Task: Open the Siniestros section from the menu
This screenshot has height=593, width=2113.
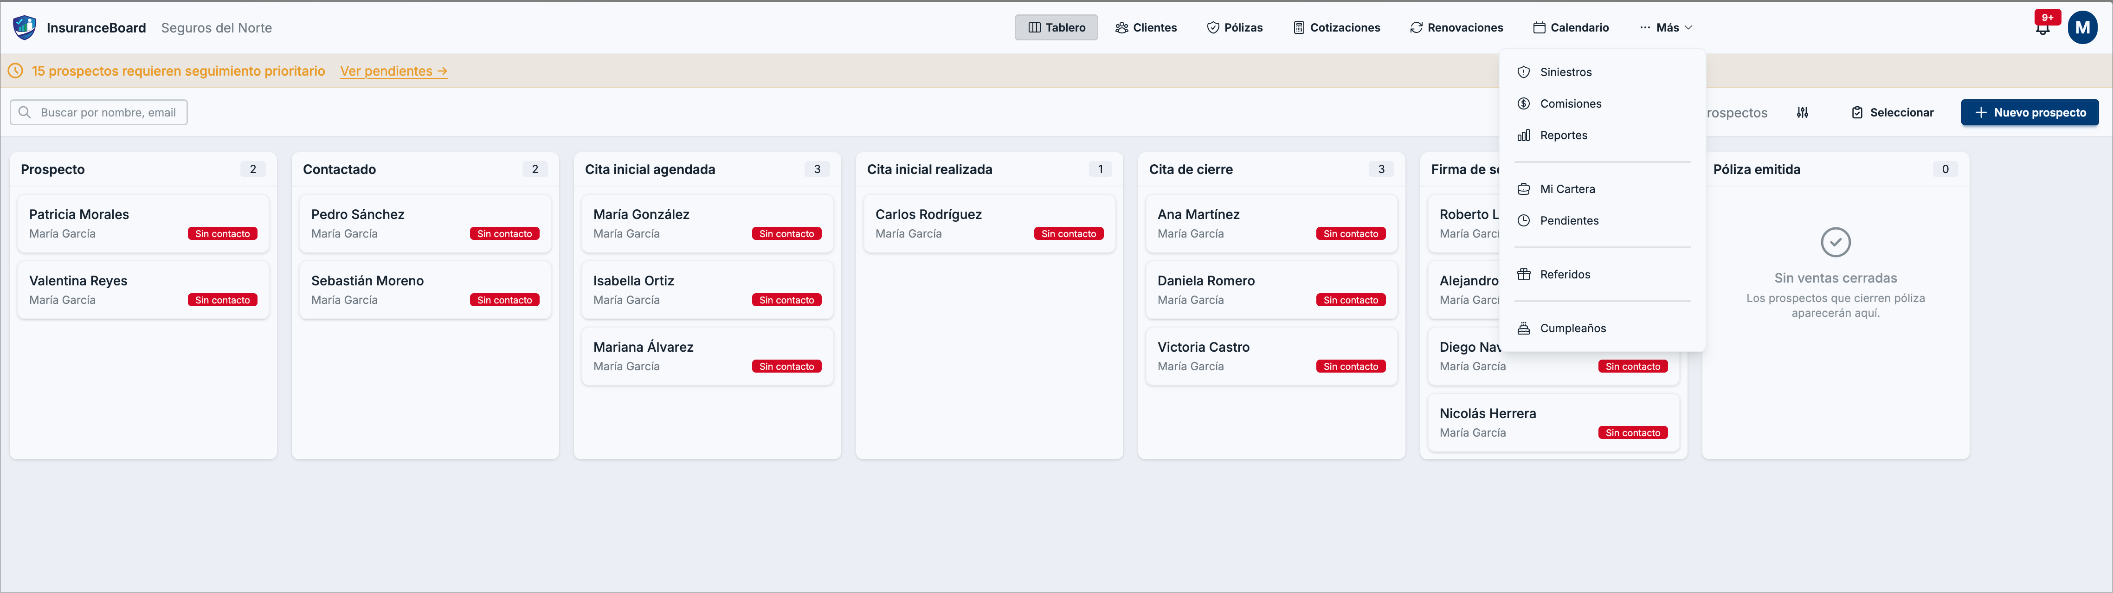Action: 1564,71
